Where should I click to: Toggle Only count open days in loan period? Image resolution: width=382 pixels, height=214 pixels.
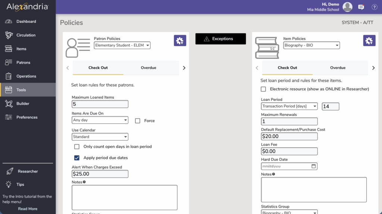click(x=77, y=147)
